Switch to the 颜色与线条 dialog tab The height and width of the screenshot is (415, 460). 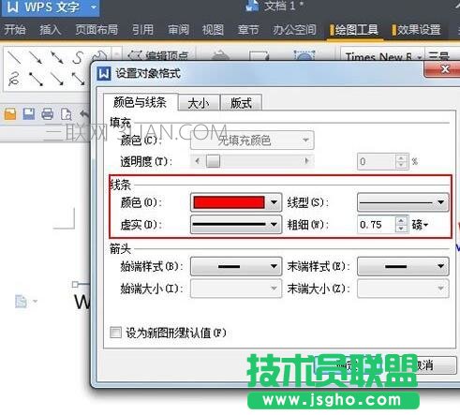(140, 102)
